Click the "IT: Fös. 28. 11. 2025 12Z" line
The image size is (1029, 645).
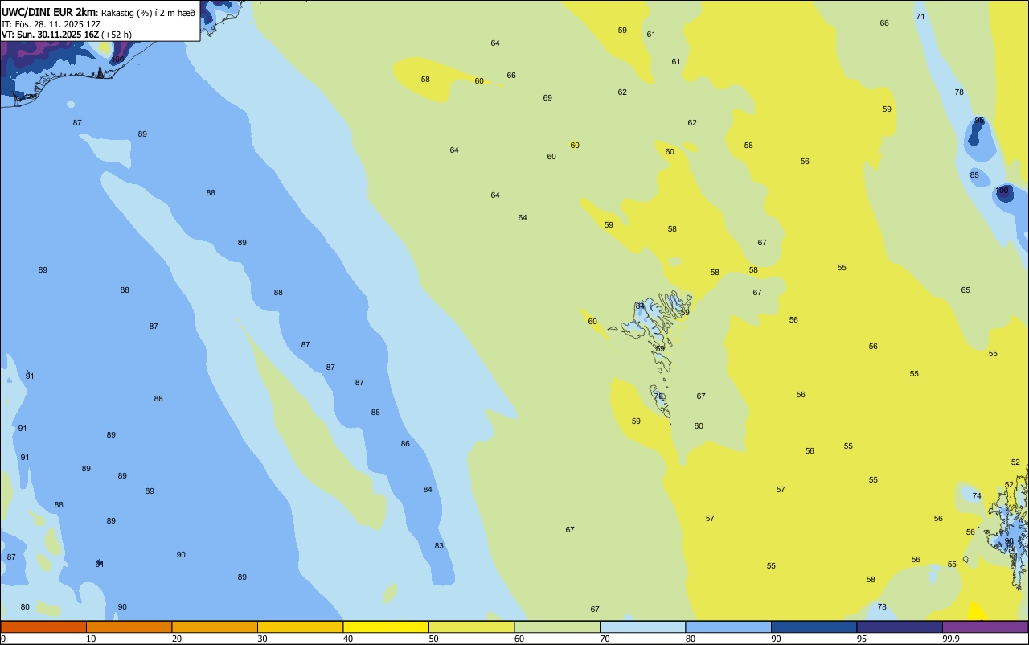(51, 24)
